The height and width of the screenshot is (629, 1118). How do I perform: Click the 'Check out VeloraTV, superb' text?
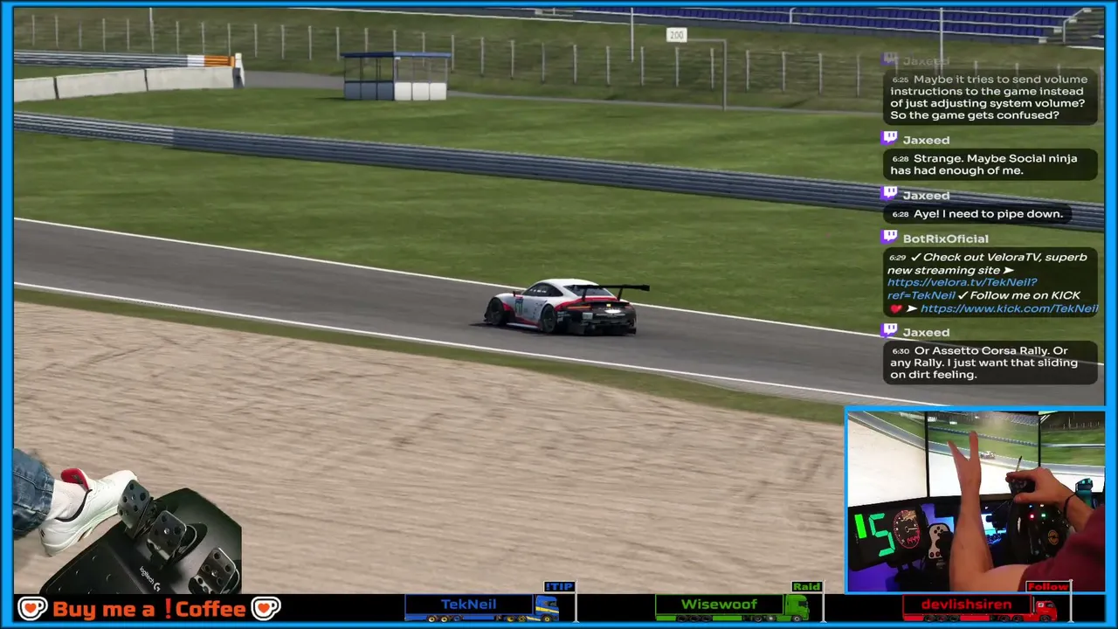[1005, 257]
